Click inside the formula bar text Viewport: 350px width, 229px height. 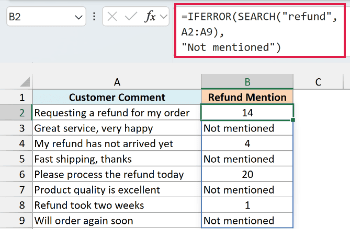click(x=260, y=31)
